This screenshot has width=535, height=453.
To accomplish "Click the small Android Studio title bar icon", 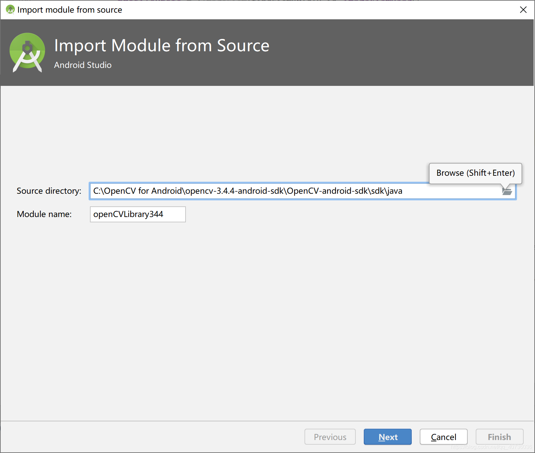I will point(10,10).
